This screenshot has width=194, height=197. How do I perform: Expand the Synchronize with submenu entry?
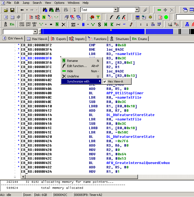[x=82, y=81]
